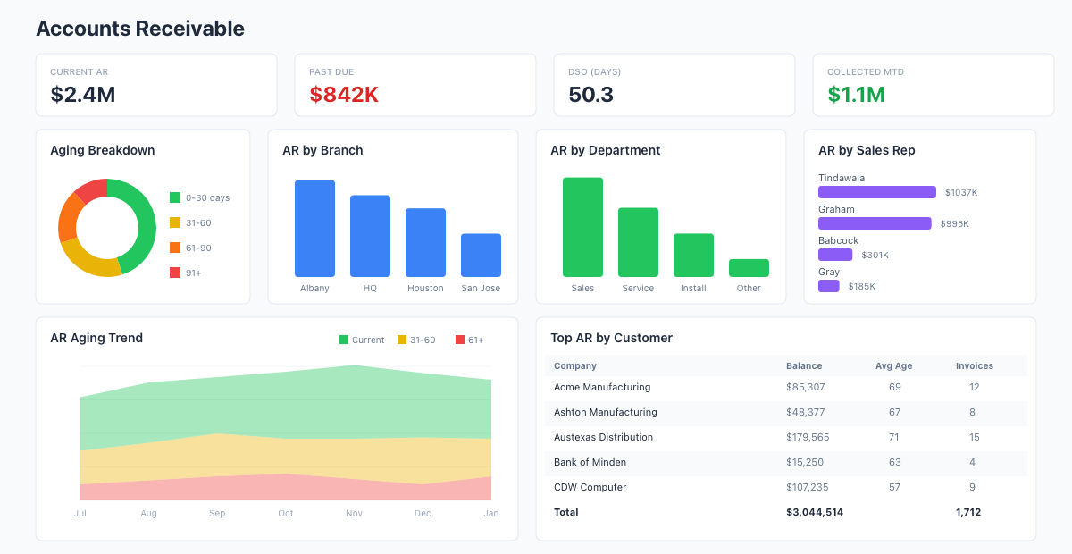This screenshot has height=554, width=1072.
Task: Click Tindawala's purple sales rep bar
Action: click(876, 192)
